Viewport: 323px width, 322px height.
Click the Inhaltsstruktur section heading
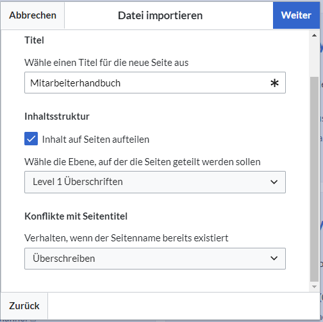pyautogui.click(x=57, y=117)
